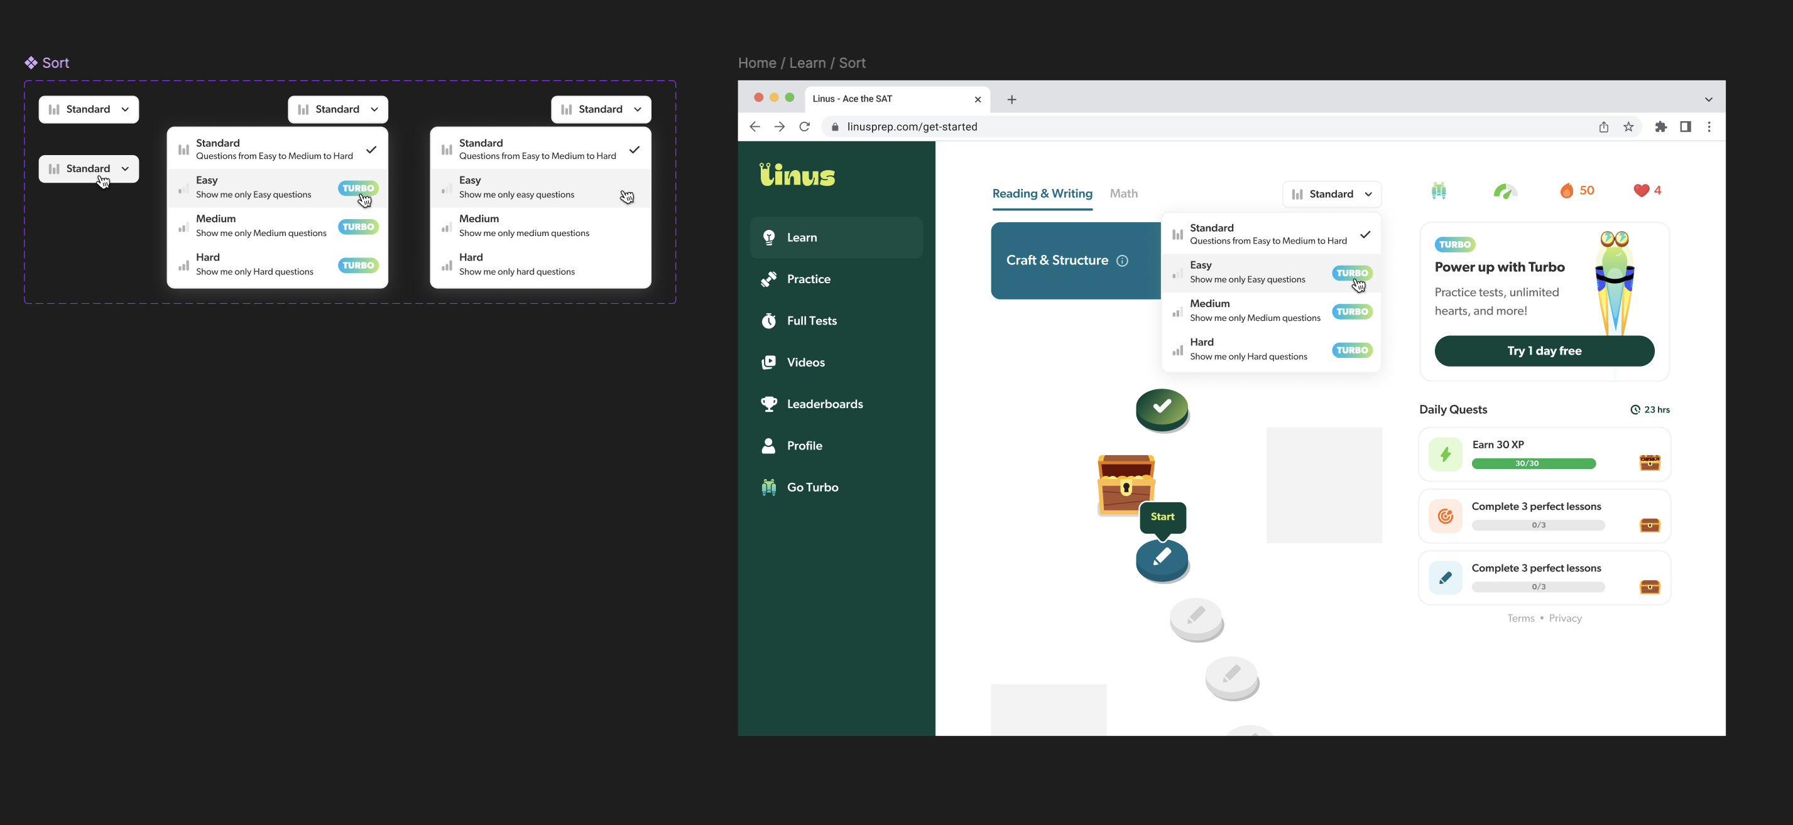Click the heart lives counter icon
Viewport: 1793px width, 825px height.
1640,191
